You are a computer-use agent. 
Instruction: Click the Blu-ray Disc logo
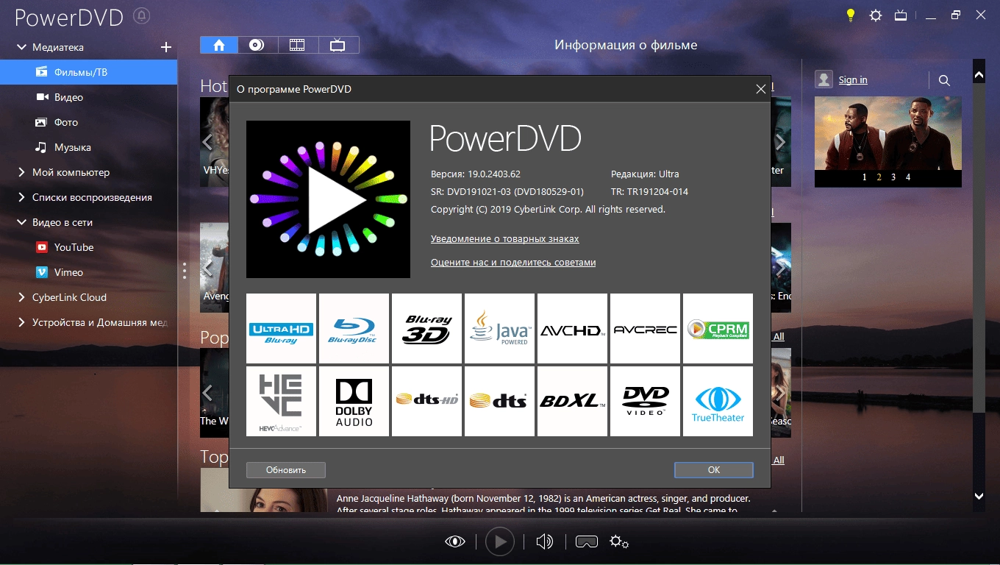point(354,328)
